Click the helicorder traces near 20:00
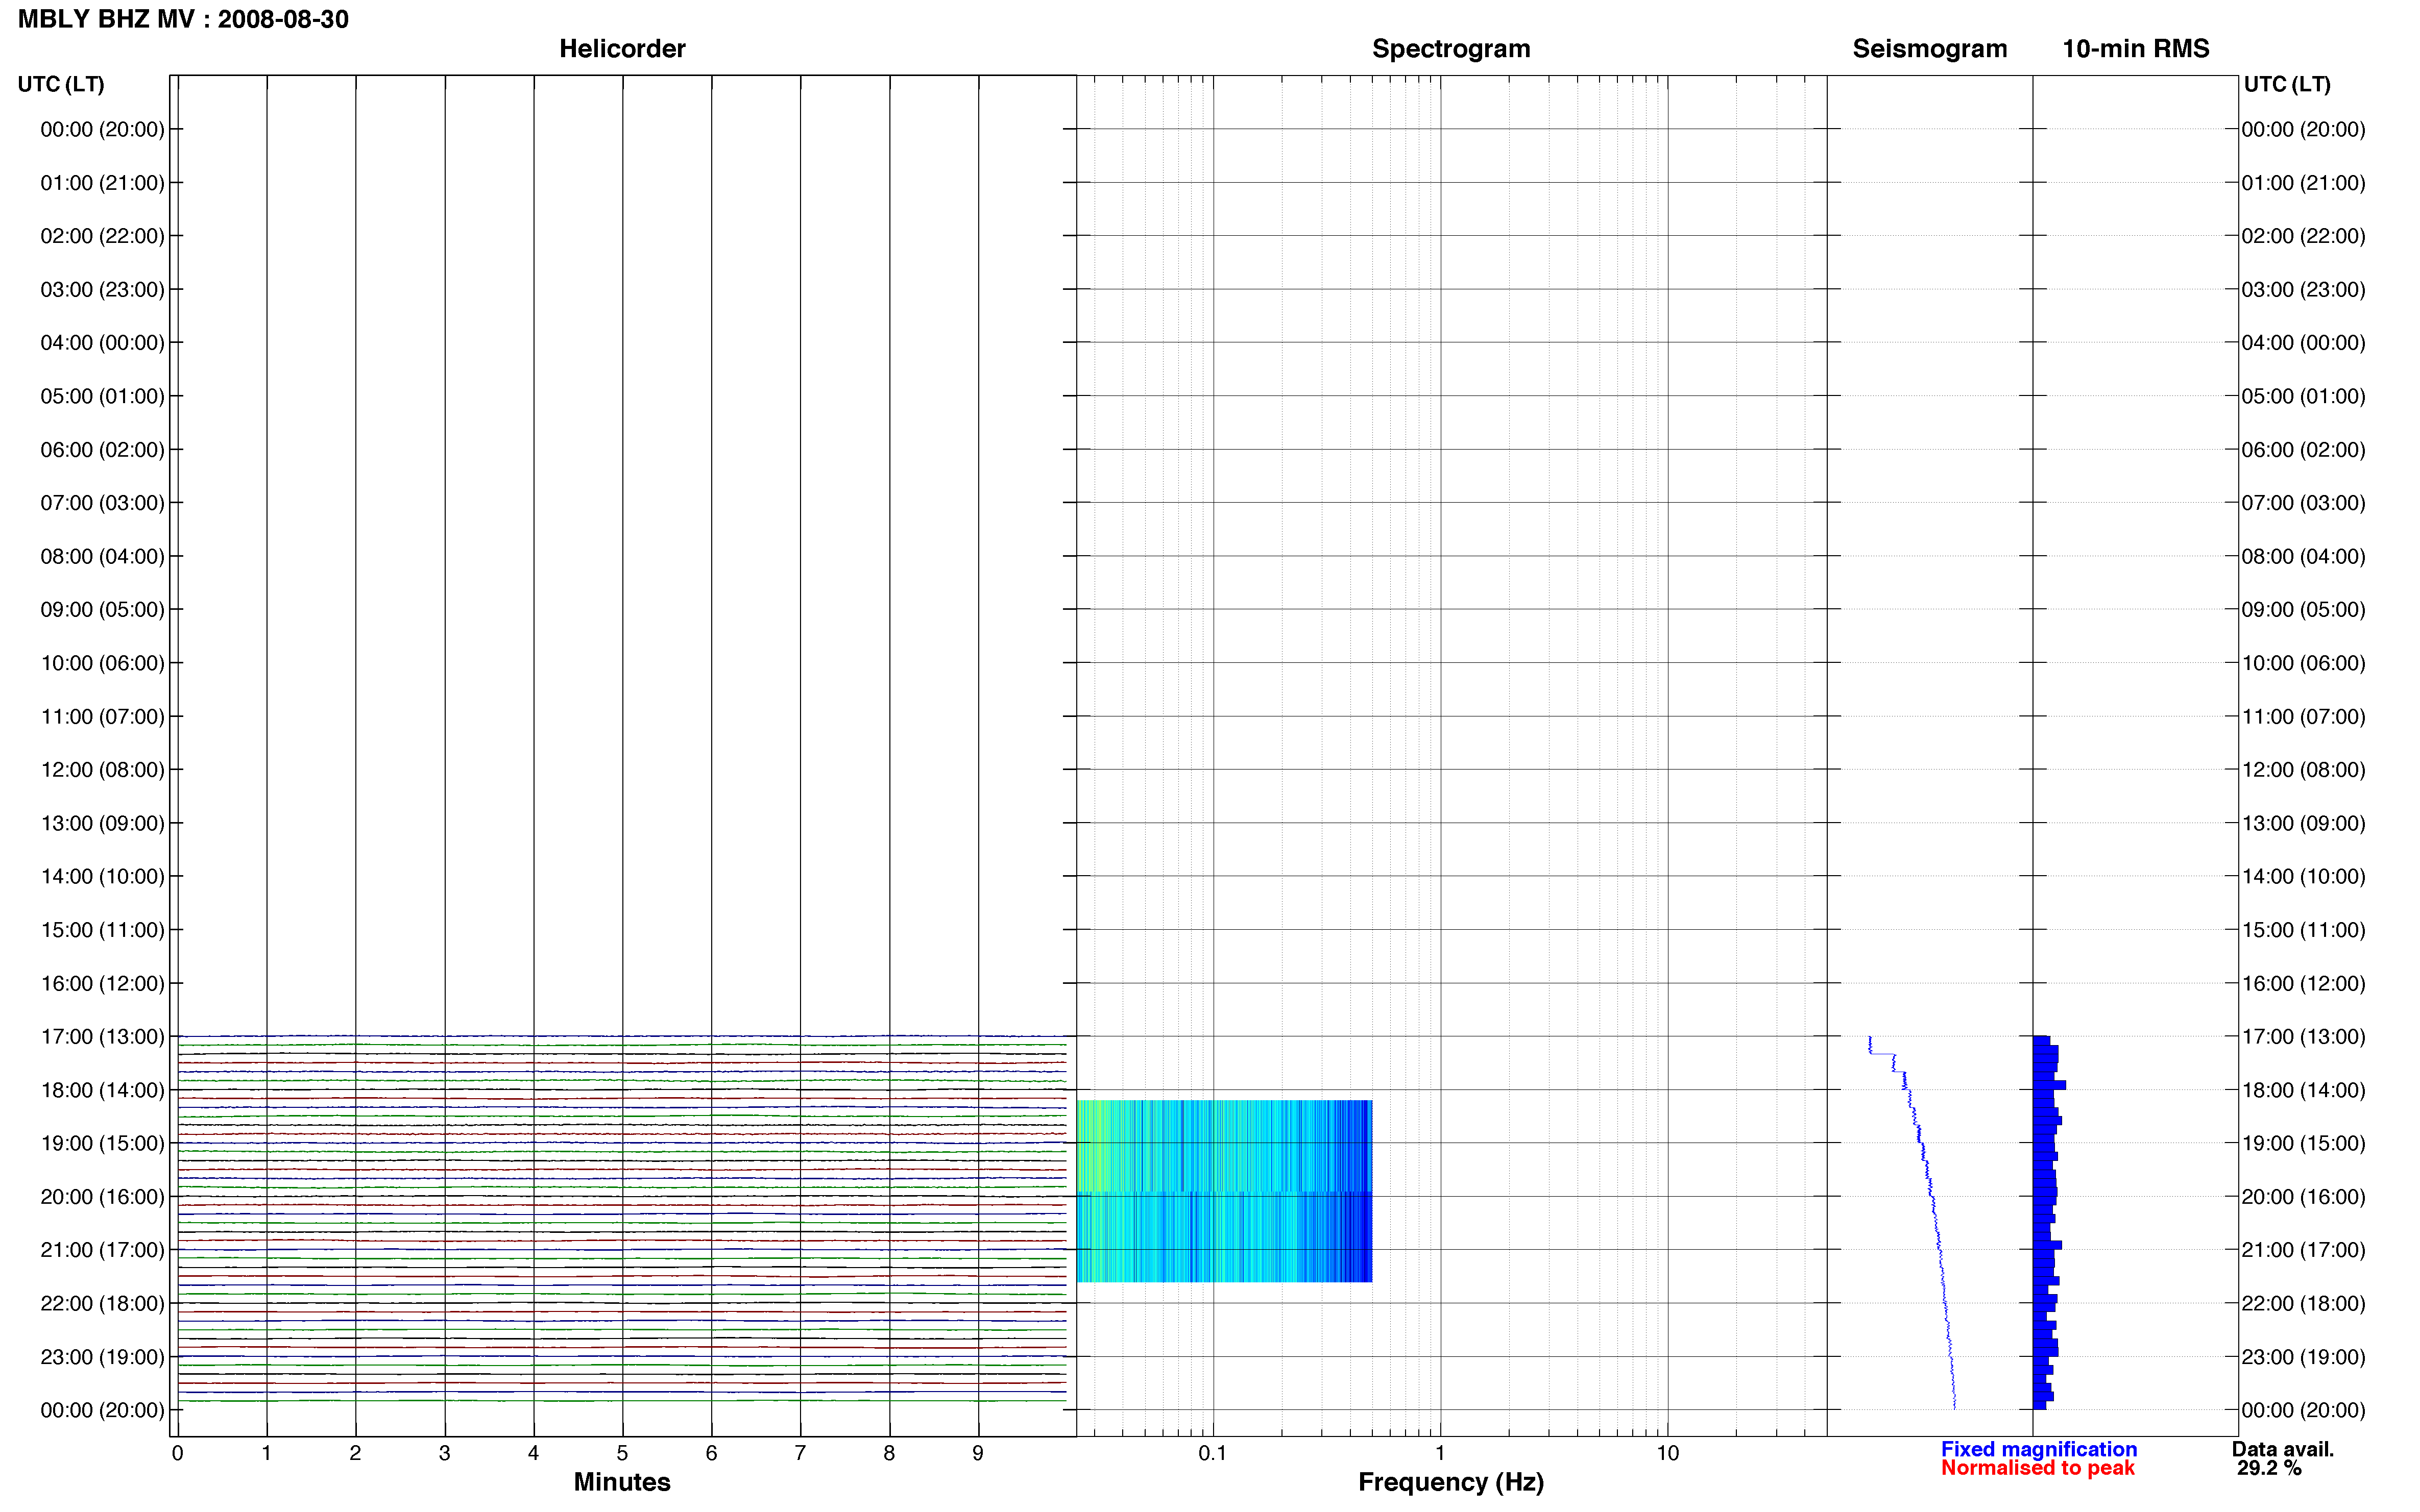Viewport: 2420px width, 1512px height. pos(621,1197)
